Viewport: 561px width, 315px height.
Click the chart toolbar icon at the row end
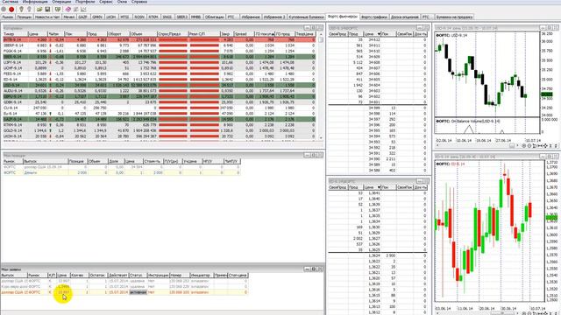coord(83,10)
